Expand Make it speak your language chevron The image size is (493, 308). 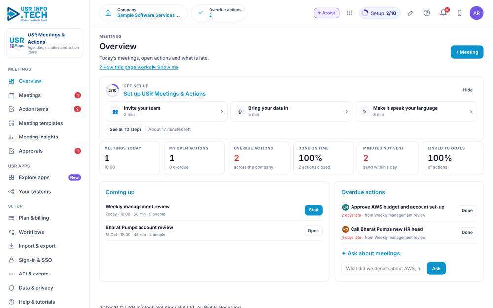[471, 111]
